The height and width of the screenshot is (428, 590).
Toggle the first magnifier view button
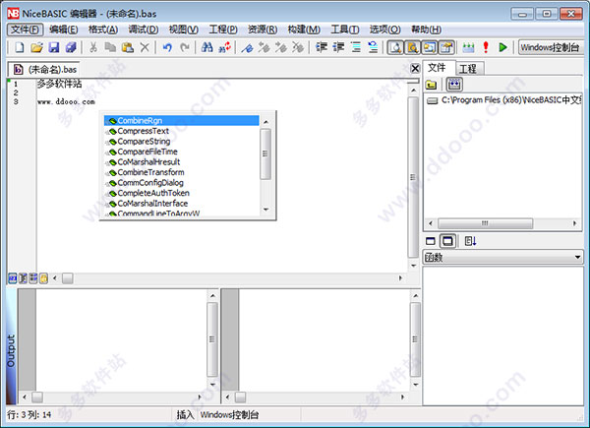pos(395,47)
